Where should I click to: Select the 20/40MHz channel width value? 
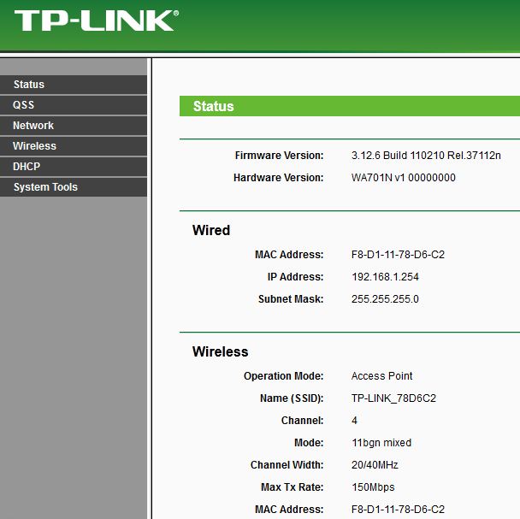click(375, 465)
